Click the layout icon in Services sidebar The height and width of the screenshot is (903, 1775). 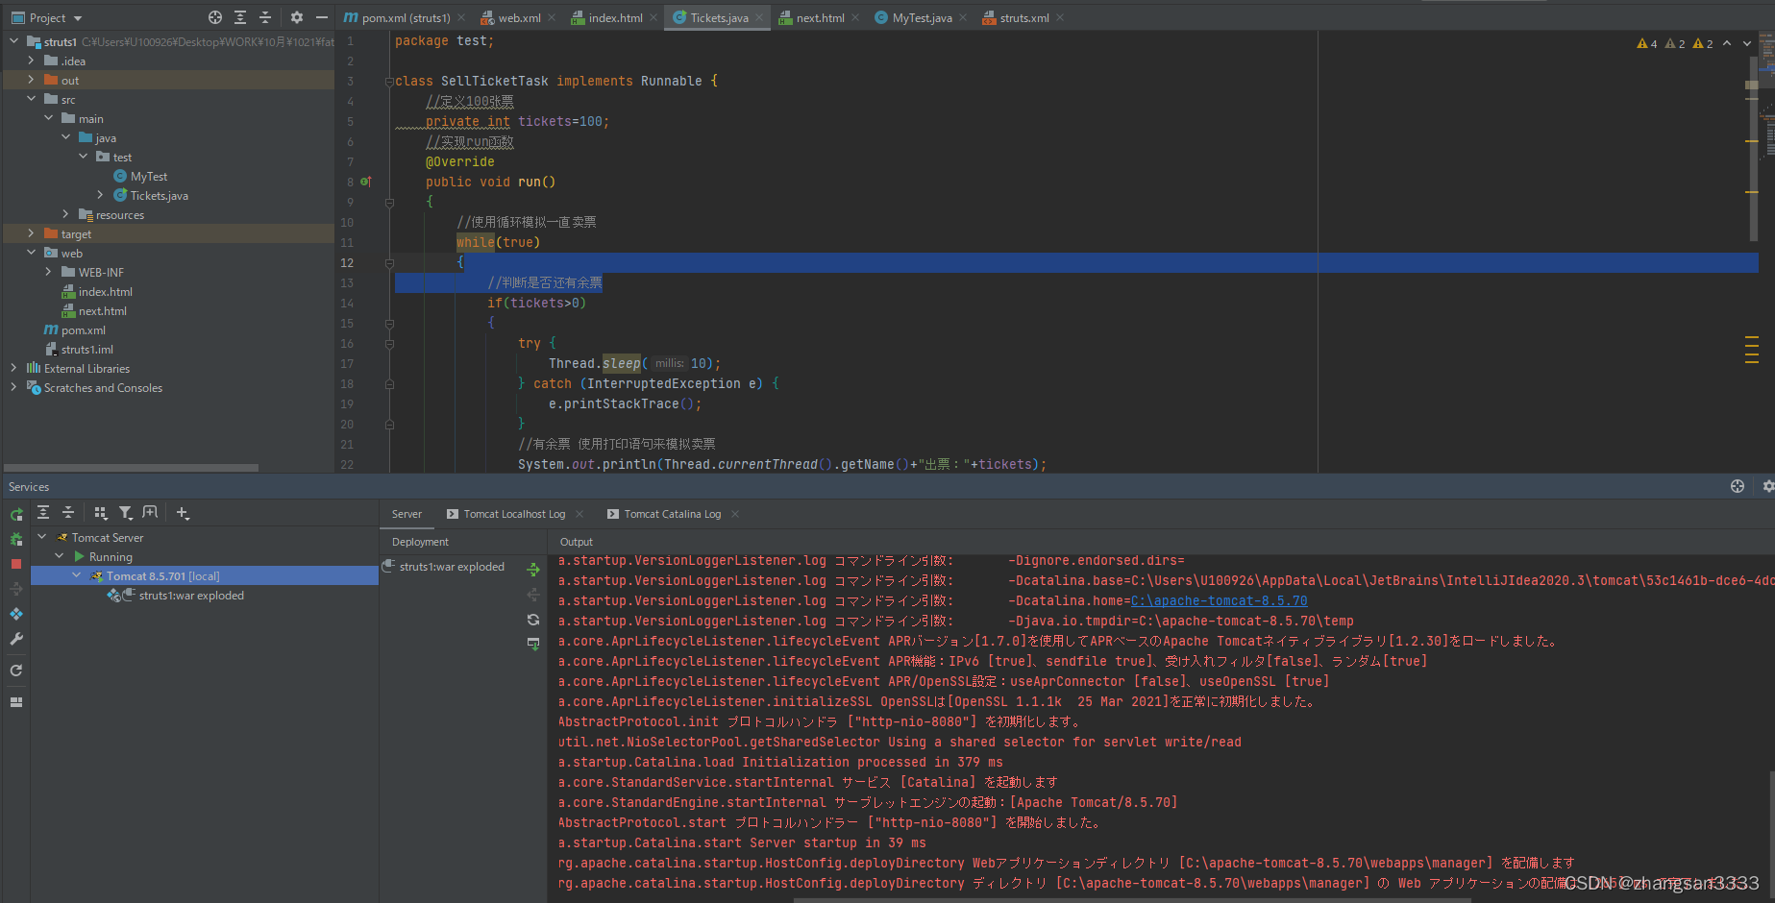tap(16, 702)
